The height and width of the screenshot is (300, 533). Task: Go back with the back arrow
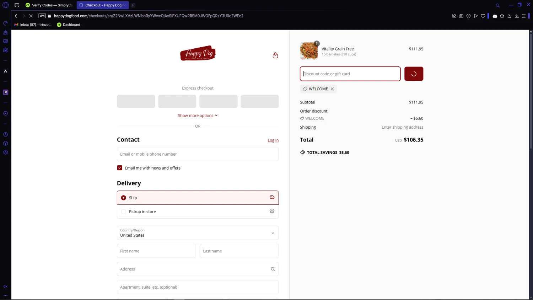[16, 16]
